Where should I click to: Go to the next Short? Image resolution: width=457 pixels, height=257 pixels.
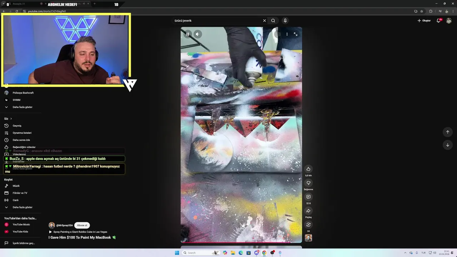coord(447,145)
